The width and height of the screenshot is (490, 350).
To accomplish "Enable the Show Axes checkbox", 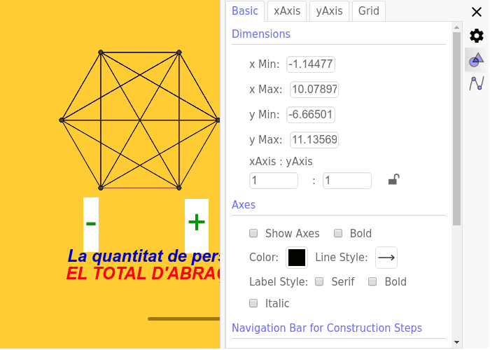I will point(253,233).
